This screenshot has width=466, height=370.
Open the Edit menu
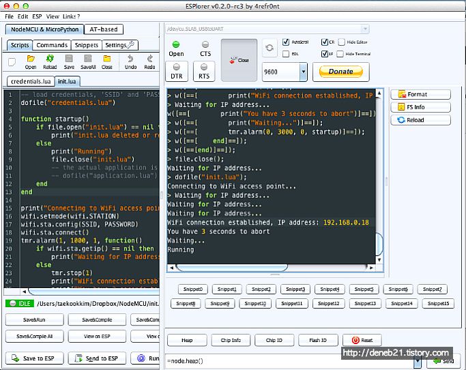pyautogui.click(x=23, y=16)
